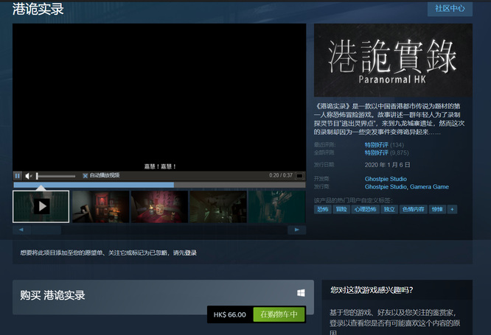Adjust the video volume slider

point(56,176)
